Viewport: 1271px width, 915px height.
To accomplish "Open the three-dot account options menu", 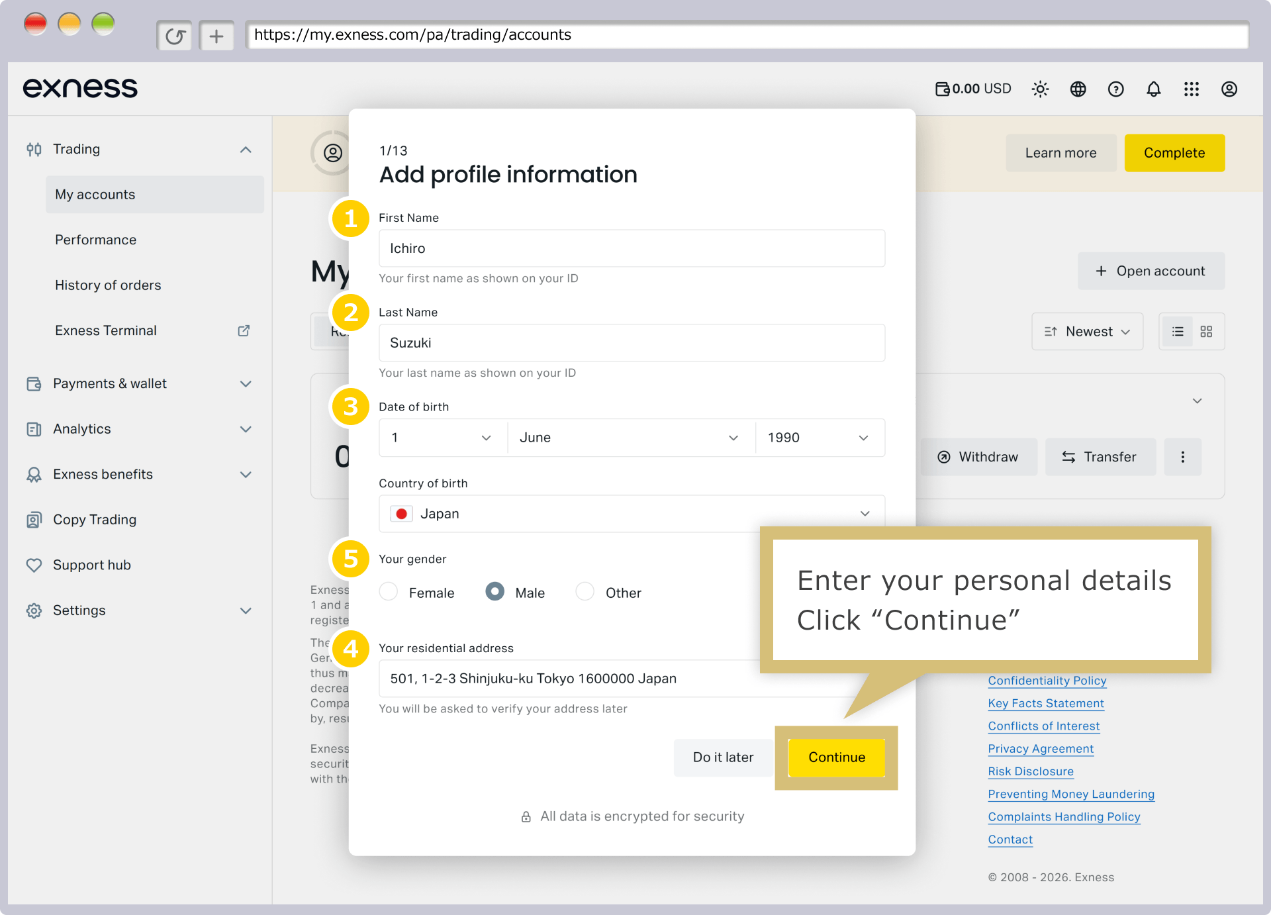I will [1182, 457].
